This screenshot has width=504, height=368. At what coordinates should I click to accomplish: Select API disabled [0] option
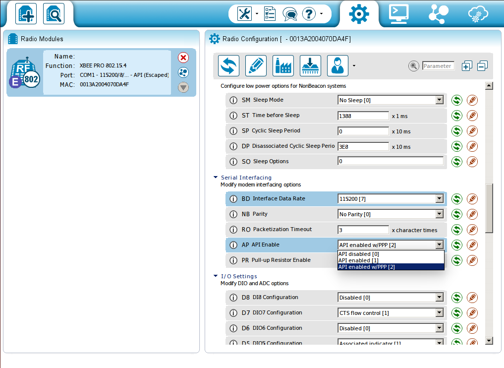click(391, 254)
